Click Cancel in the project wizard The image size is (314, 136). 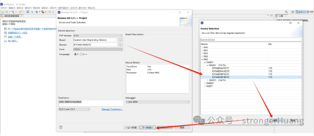[x=182, y=127]
